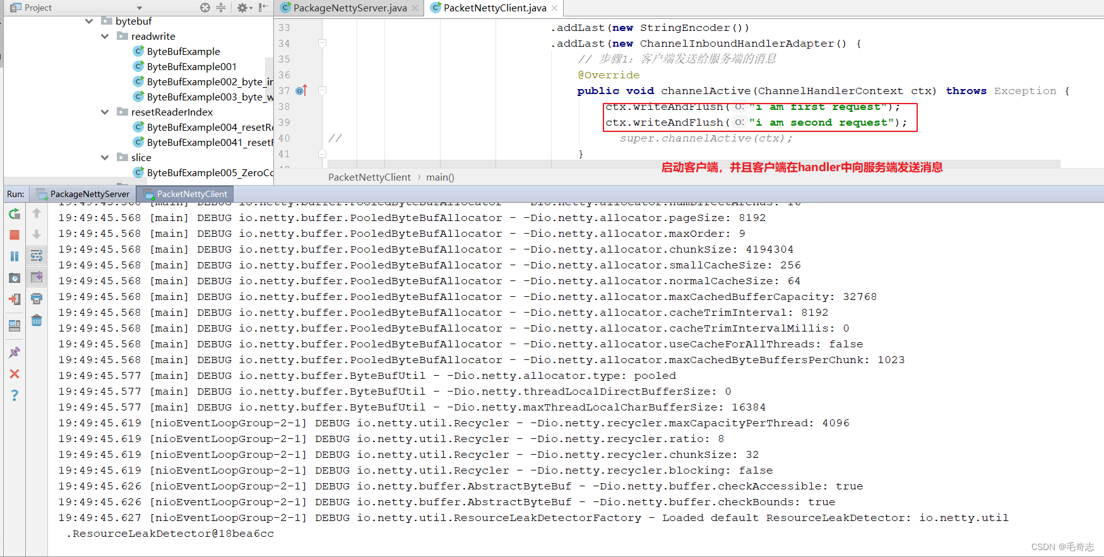Rerun PacketNettyClient with the green rerun icon
Viewport: 1104px width, 557px height.
click(15, 214)
